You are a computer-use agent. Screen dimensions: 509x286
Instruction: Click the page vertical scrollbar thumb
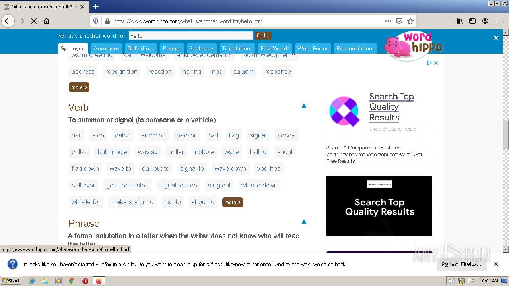tap(506, 135)
